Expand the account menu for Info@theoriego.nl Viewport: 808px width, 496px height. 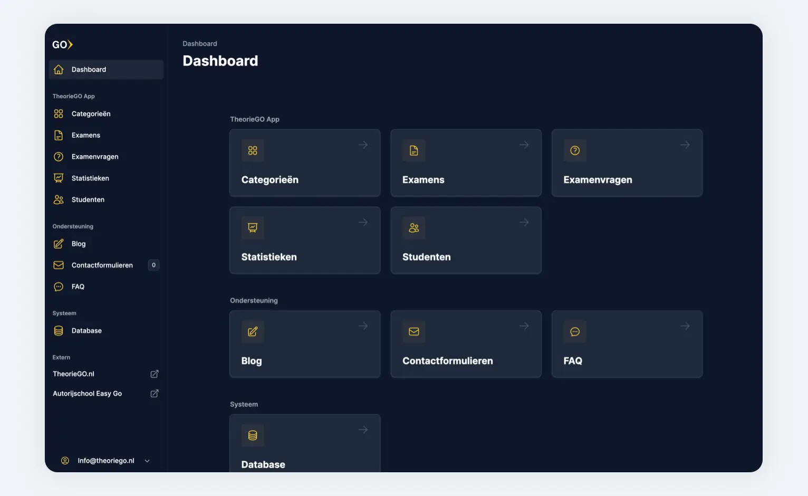(x=147, y=460)
